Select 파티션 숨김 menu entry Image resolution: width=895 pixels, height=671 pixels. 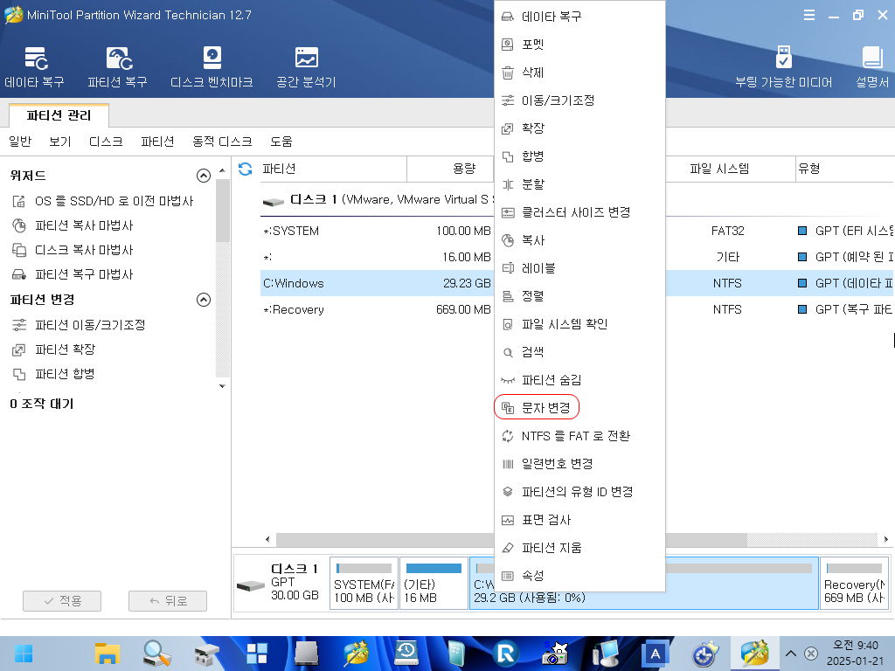click(579, 380)
